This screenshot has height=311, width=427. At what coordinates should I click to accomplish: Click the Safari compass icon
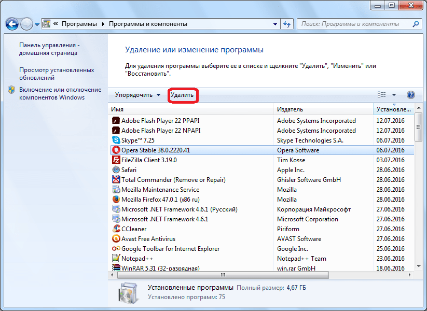coord(116,169)
